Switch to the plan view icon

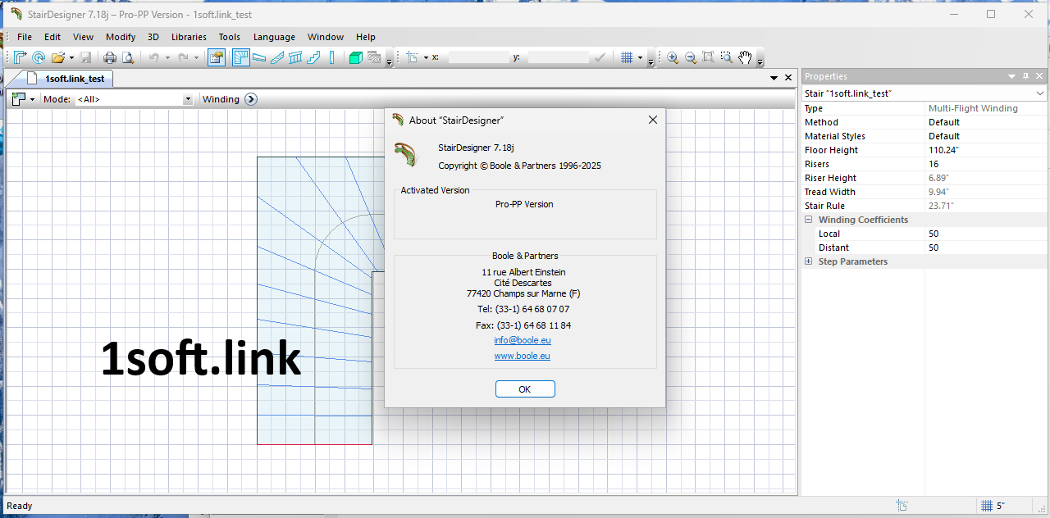pyautogui.click(x=241, y=57)
